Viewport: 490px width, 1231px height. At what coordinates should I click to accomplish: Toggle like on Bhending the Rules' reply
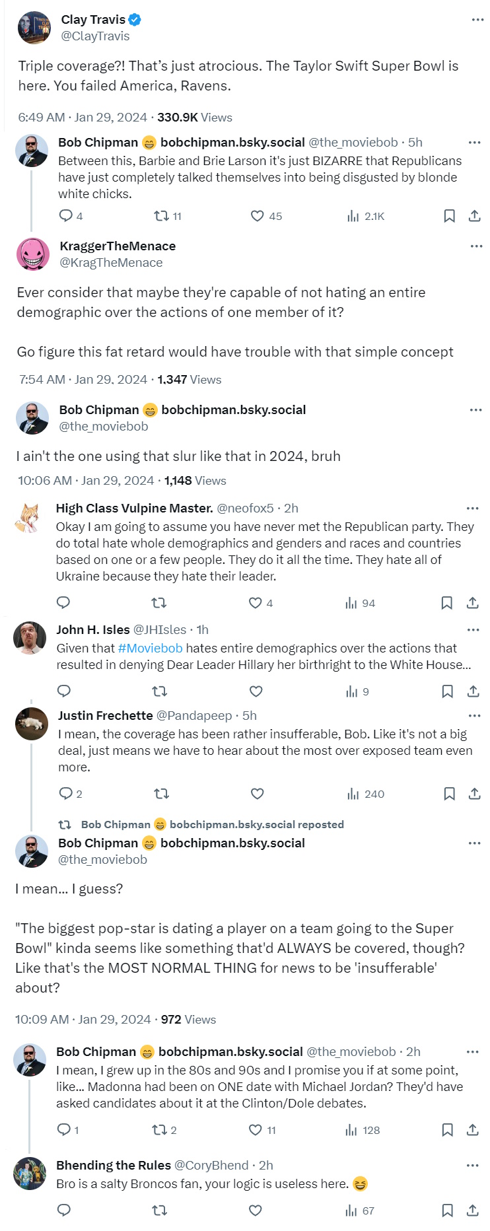[256, 1211]
